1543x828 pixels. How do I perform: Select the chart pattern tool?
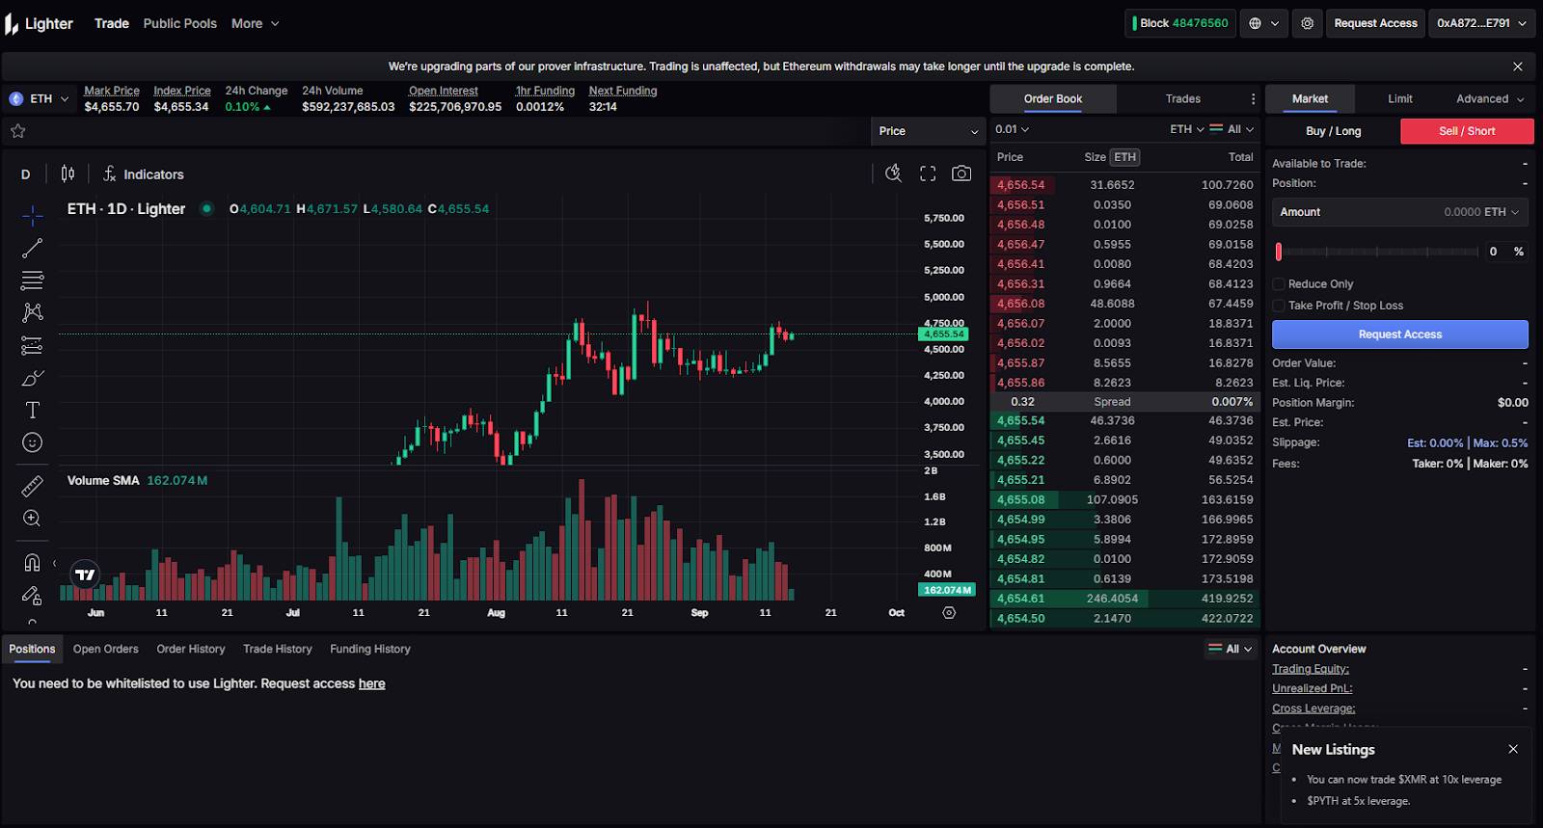pos(32,312)
